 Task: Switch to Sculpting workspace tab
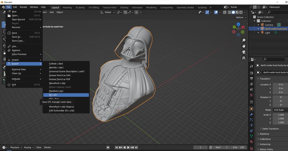(80, 7)
